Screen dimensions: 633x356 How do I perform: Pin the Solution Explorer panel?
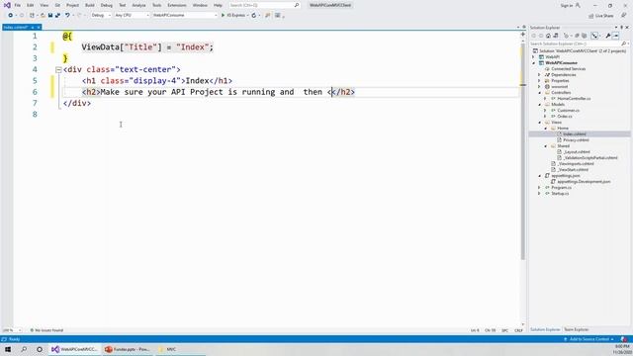pyautogui.click(x=622, y=27)
